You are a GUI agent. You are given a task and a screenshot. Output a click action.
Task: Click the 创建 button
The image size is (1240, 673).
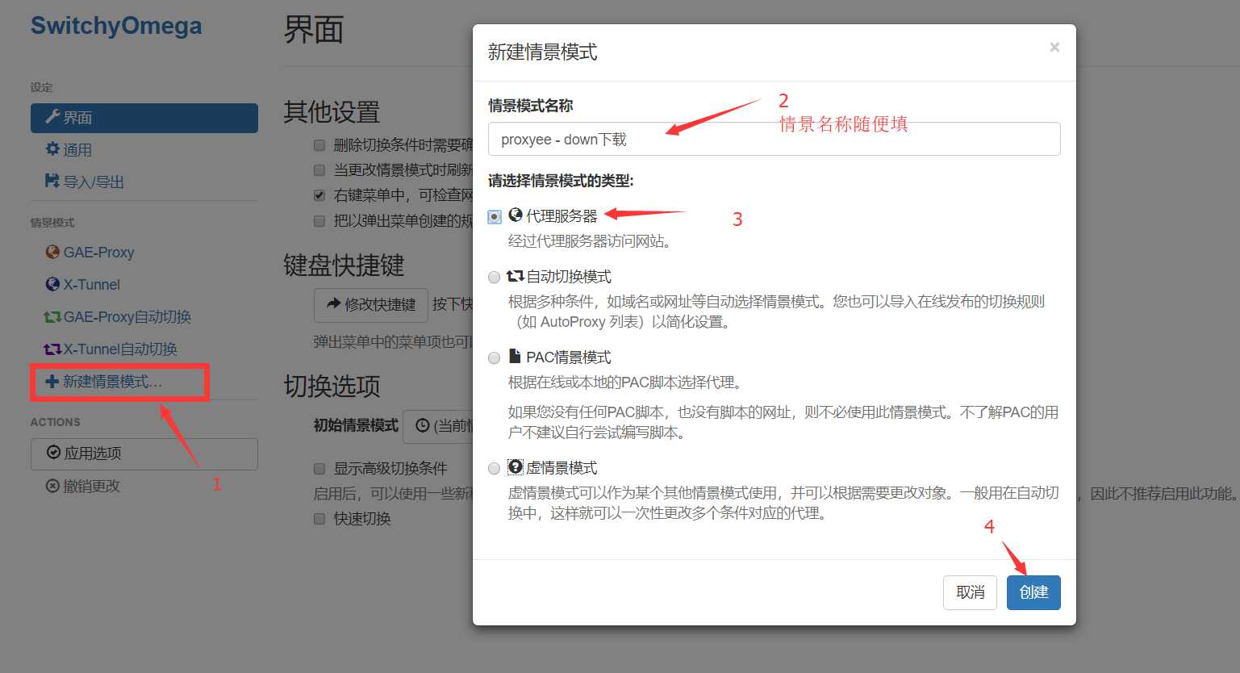coord(1033,592)
